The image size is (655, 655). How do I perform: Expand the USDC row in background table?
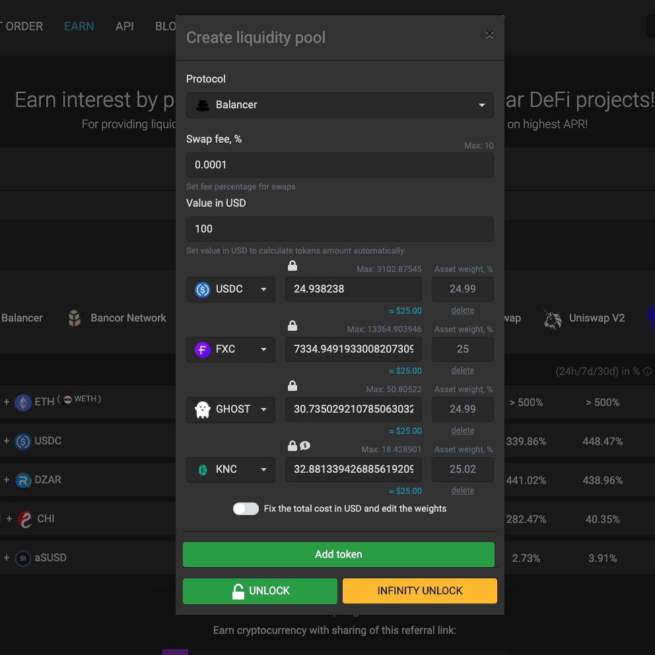click(6, 440)
